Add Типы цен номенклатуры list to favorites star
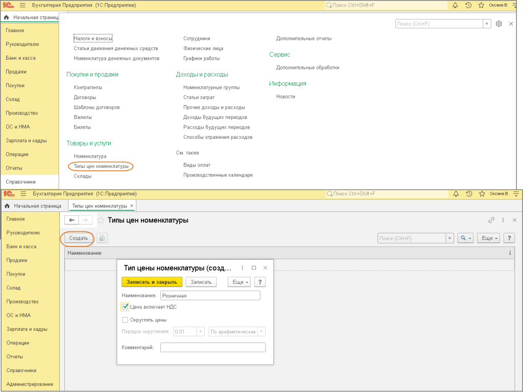Screen dimensions: 523x392 coord(101,220)
